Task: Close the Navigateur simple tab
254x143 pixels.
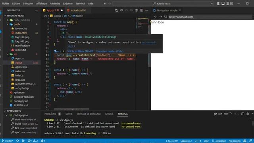Action: click(180, 10)
